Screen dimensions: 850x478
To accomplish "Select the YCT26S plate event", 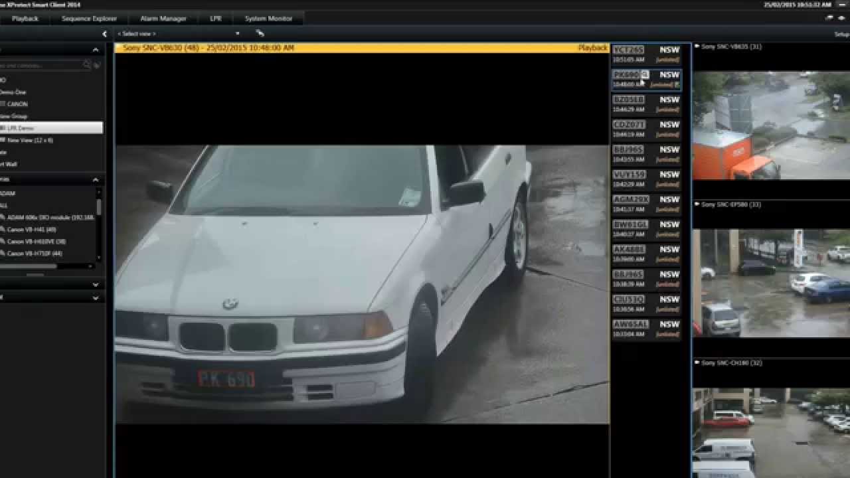I will tap(646, 54).
